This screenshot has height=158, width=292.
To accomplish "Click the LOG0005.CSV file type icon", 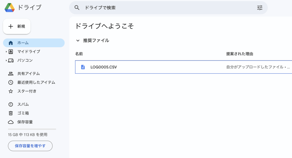I will 83,67.
